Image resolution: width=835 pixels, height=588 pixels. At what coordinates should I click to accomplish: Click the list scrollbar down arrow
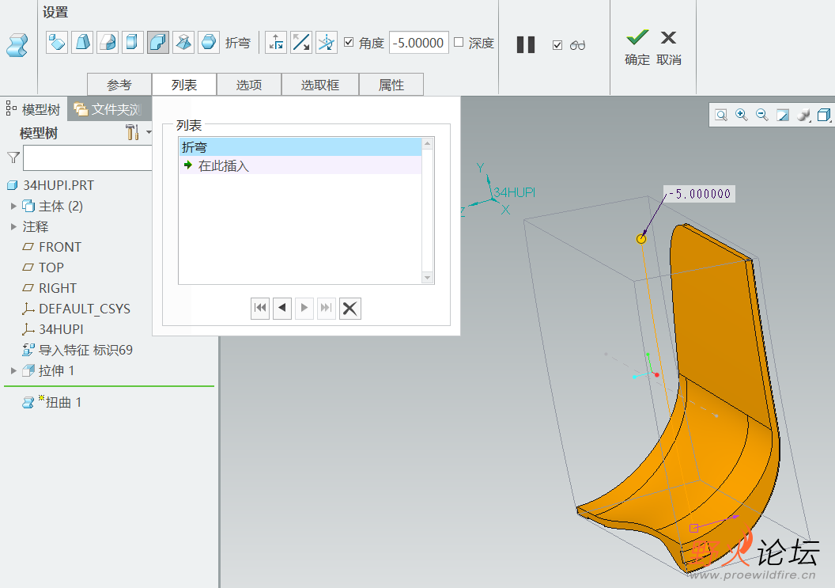tap(427, 278)
